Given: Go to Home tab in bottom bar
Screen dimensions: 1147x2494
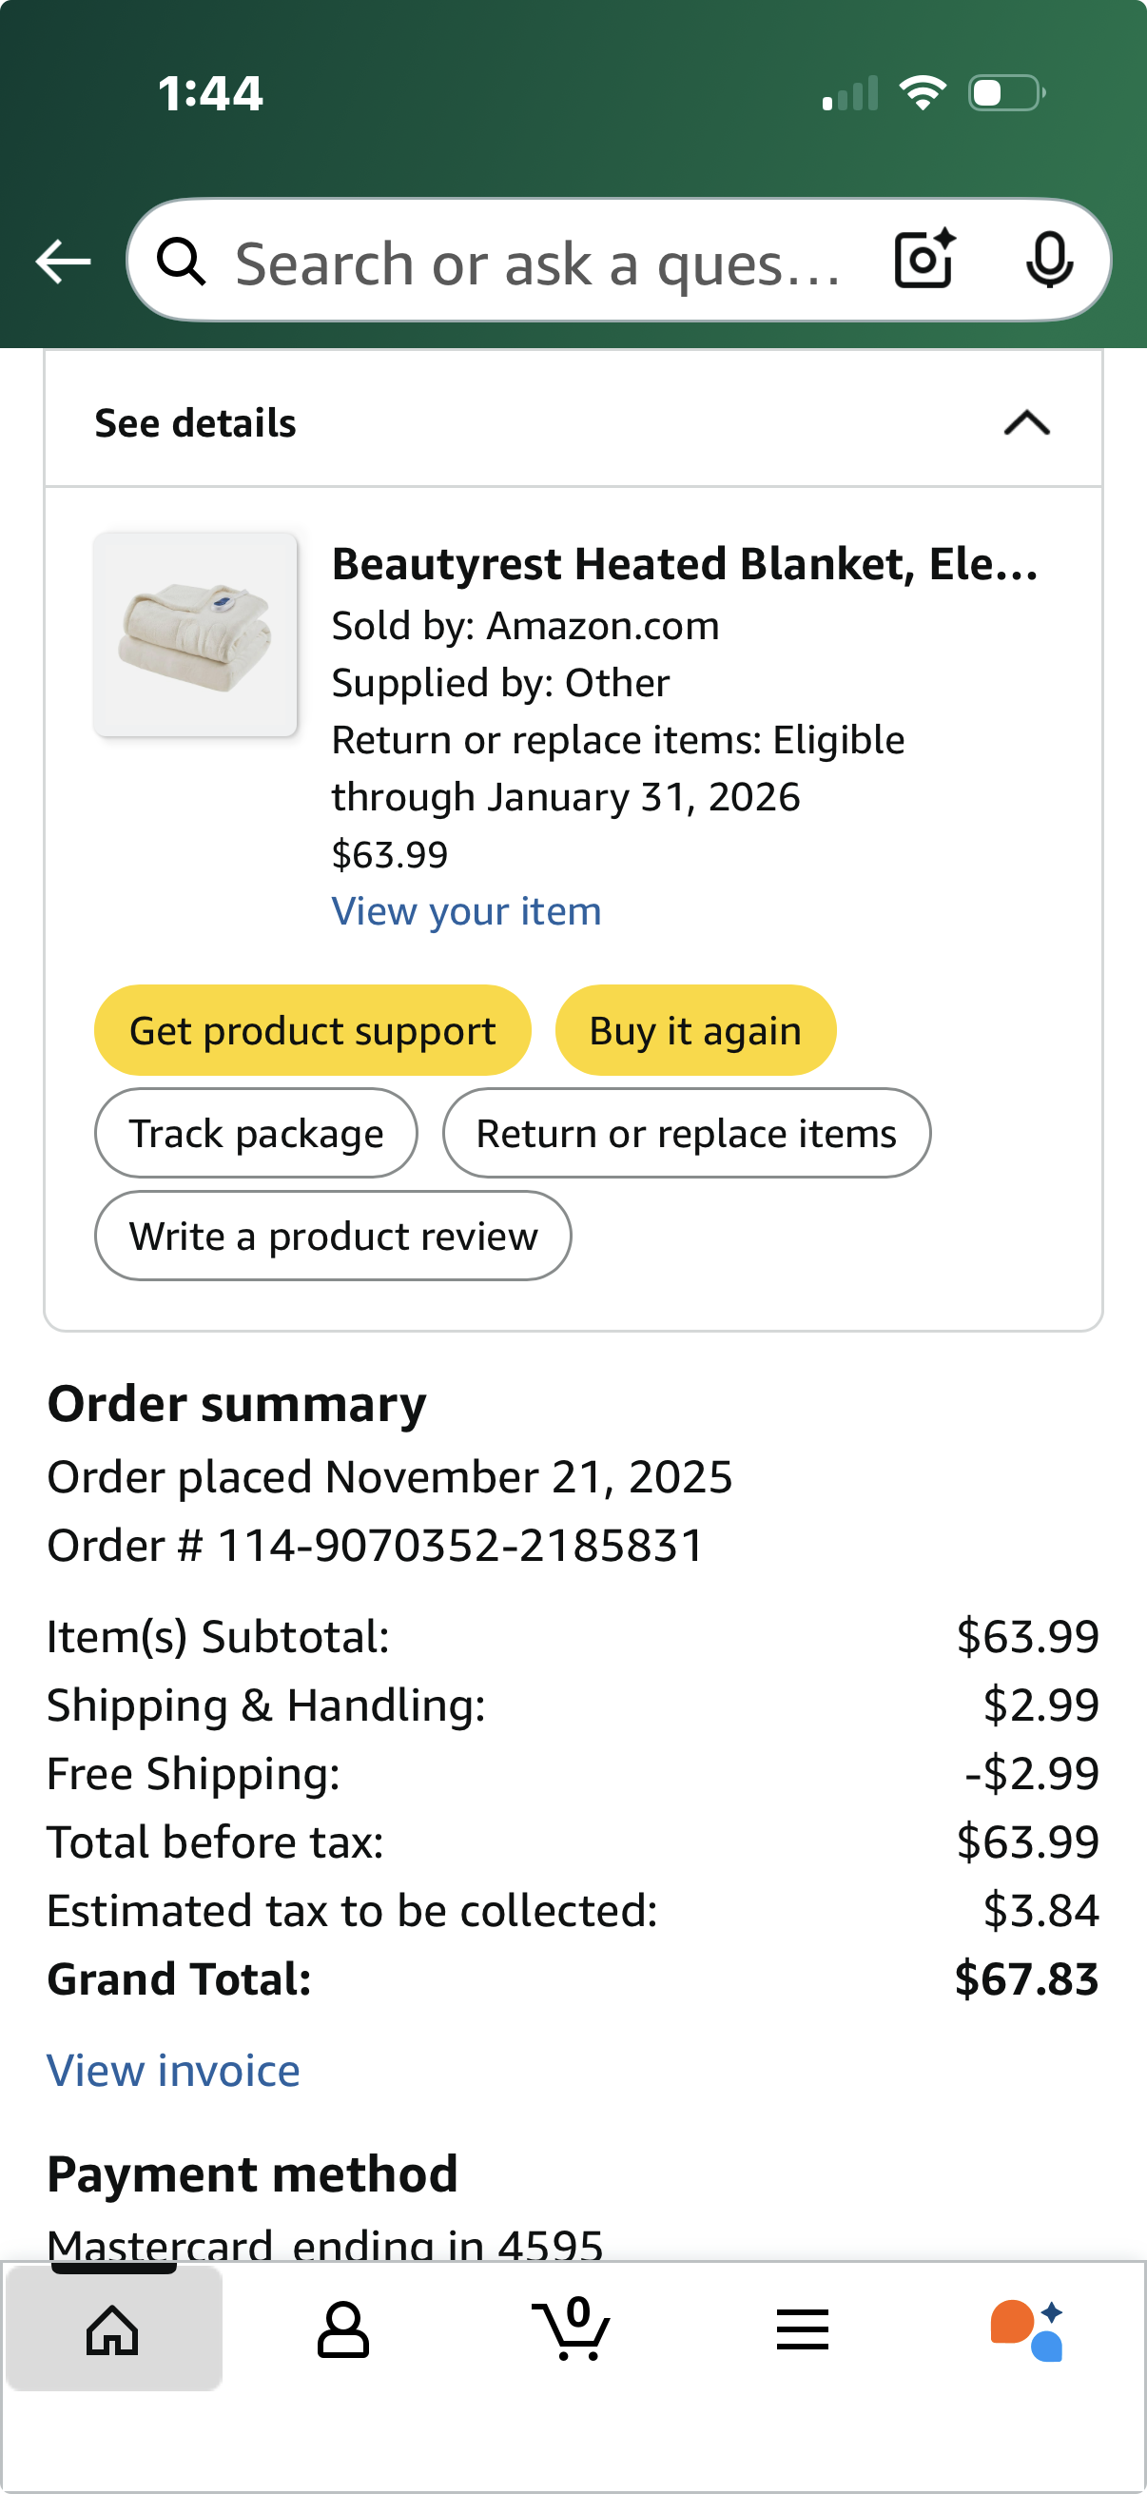Looking at the screenshot, I should [113, 2329].
